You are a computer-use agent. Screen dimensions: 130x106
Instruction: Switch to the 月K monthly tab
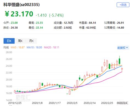coord(31,41)
